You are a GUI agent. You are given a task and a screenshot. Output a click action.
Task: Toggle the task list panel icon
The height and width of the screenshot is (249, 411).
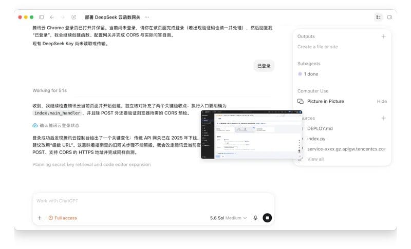coord(378,17)
